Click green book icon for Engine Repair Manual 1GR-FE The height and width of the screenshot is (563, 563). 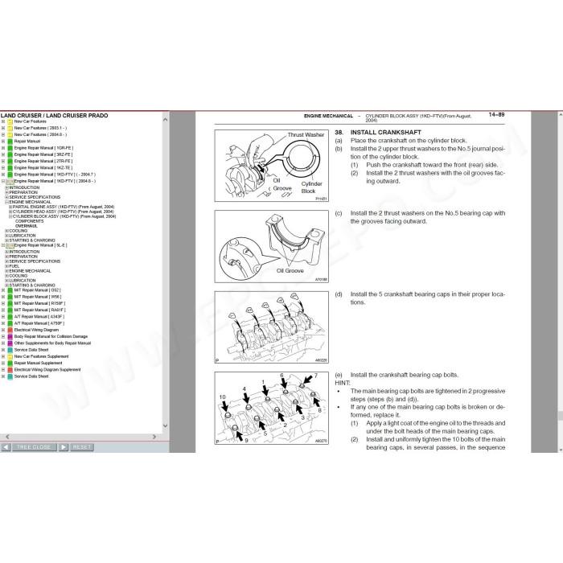point(10,148)
